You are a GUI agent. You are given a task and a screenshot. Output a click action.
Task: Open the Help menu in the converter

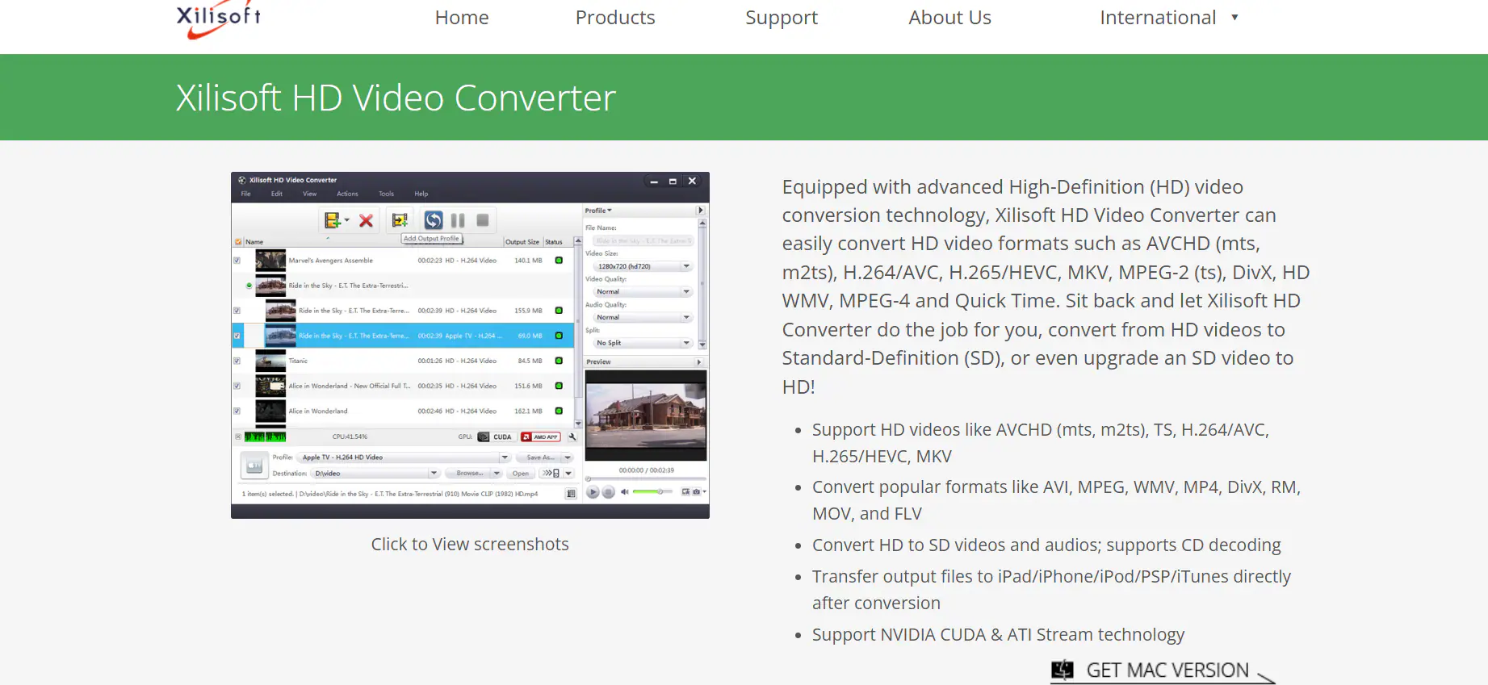tap(421, 194)
